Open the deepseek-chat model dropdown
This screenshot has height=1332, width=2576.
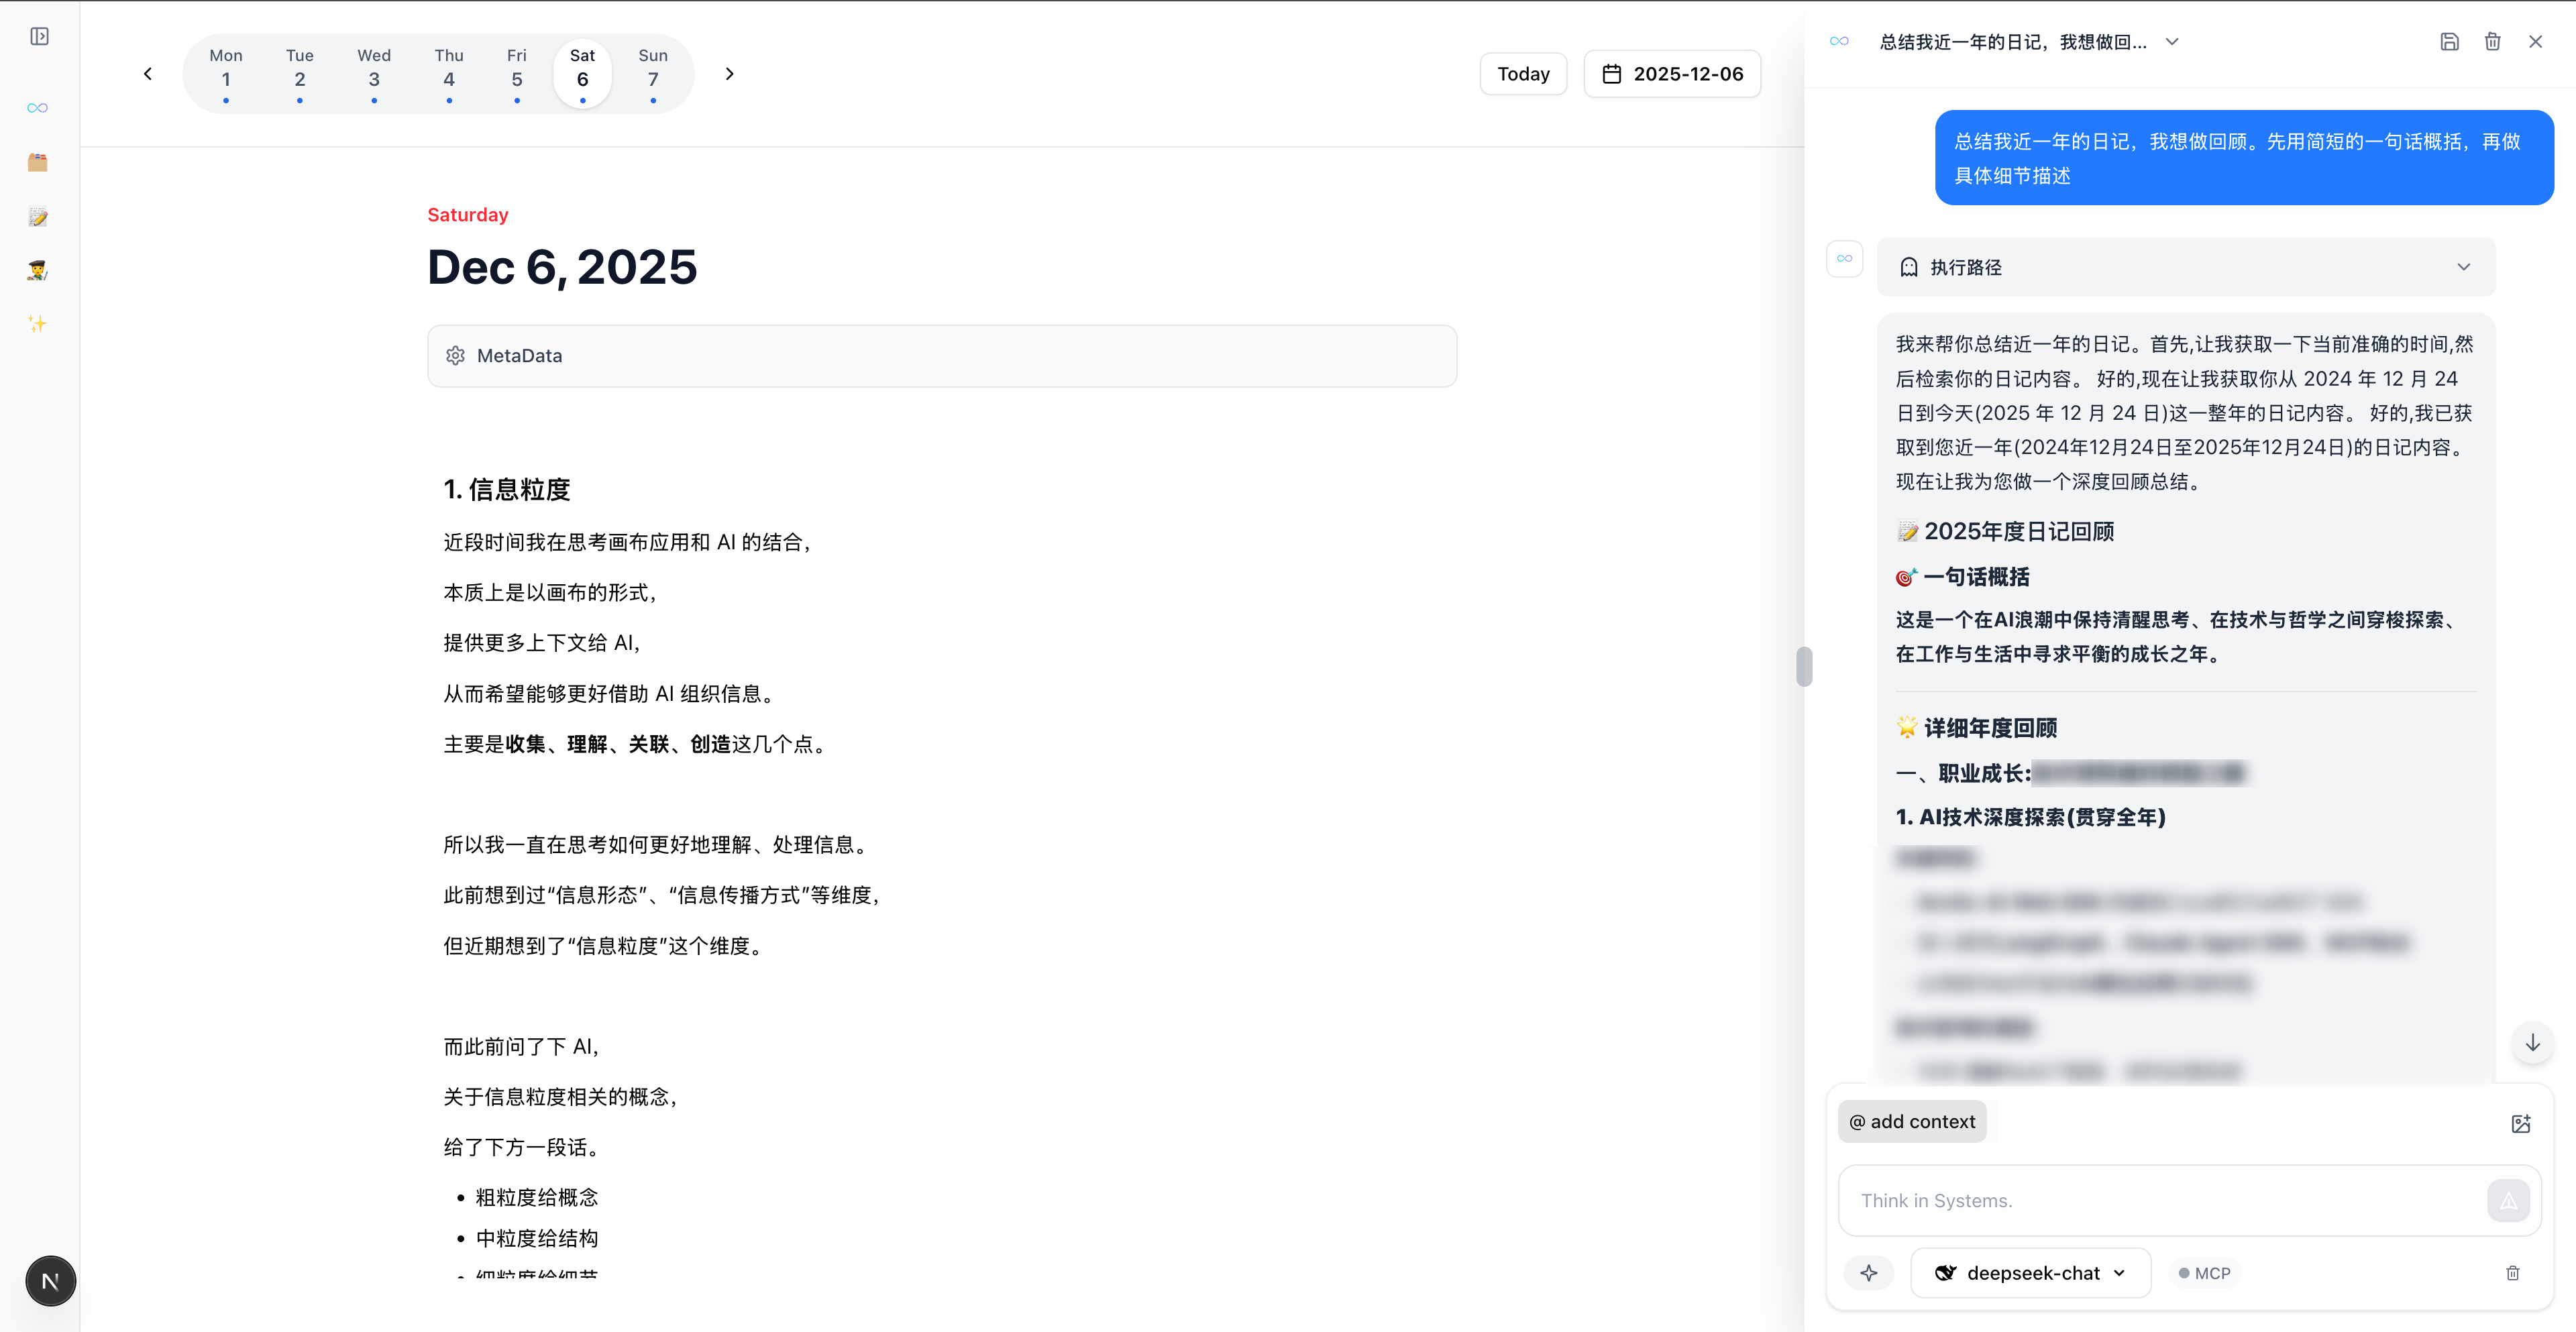coord(2031,1273)
